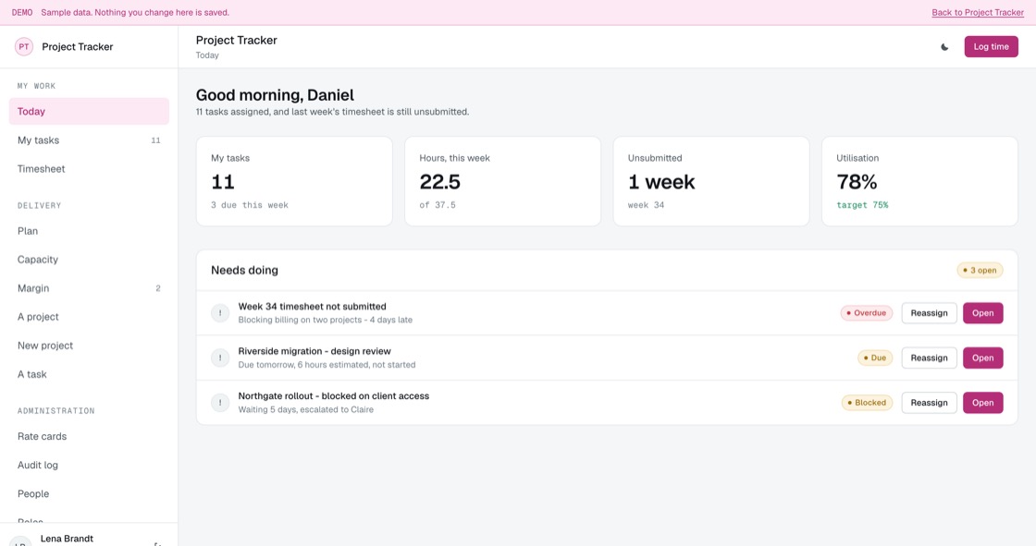Click the 'target 75%' text
Screen dimensions: 1036x546
tap(862, 205)
